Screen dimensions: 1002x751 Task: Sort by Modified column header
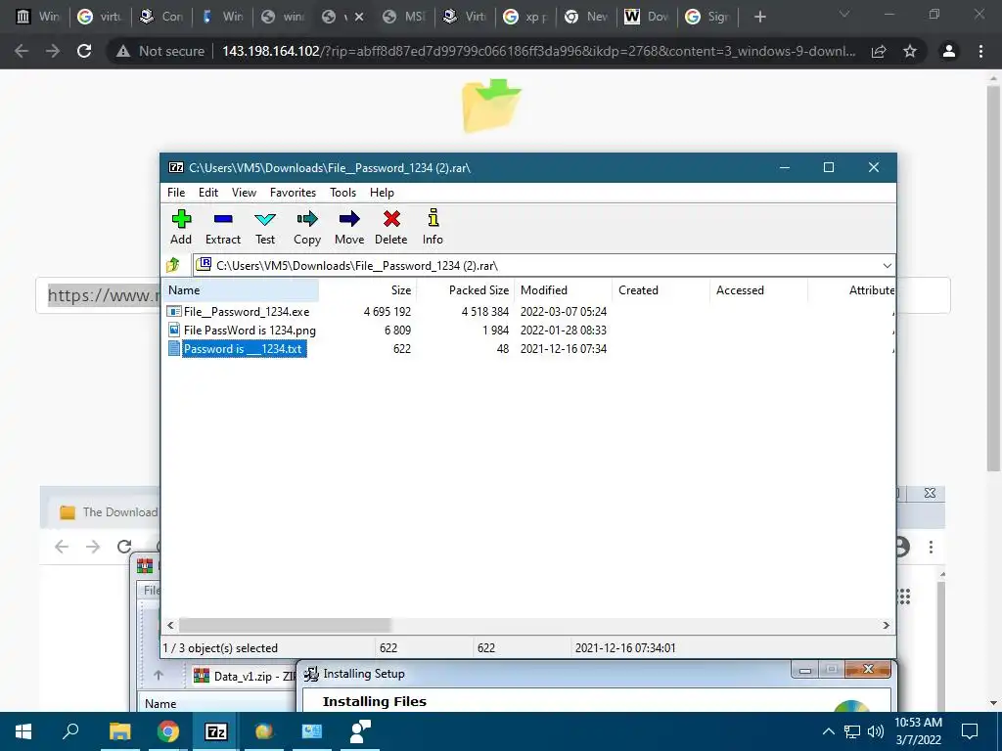563,289
